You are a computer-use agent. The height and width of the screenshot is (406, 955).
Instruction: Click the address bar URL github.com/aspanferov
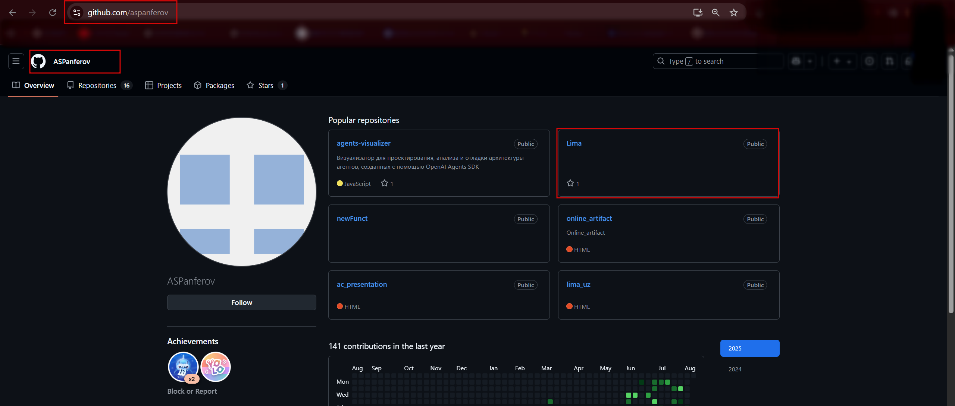coord(128,13)
